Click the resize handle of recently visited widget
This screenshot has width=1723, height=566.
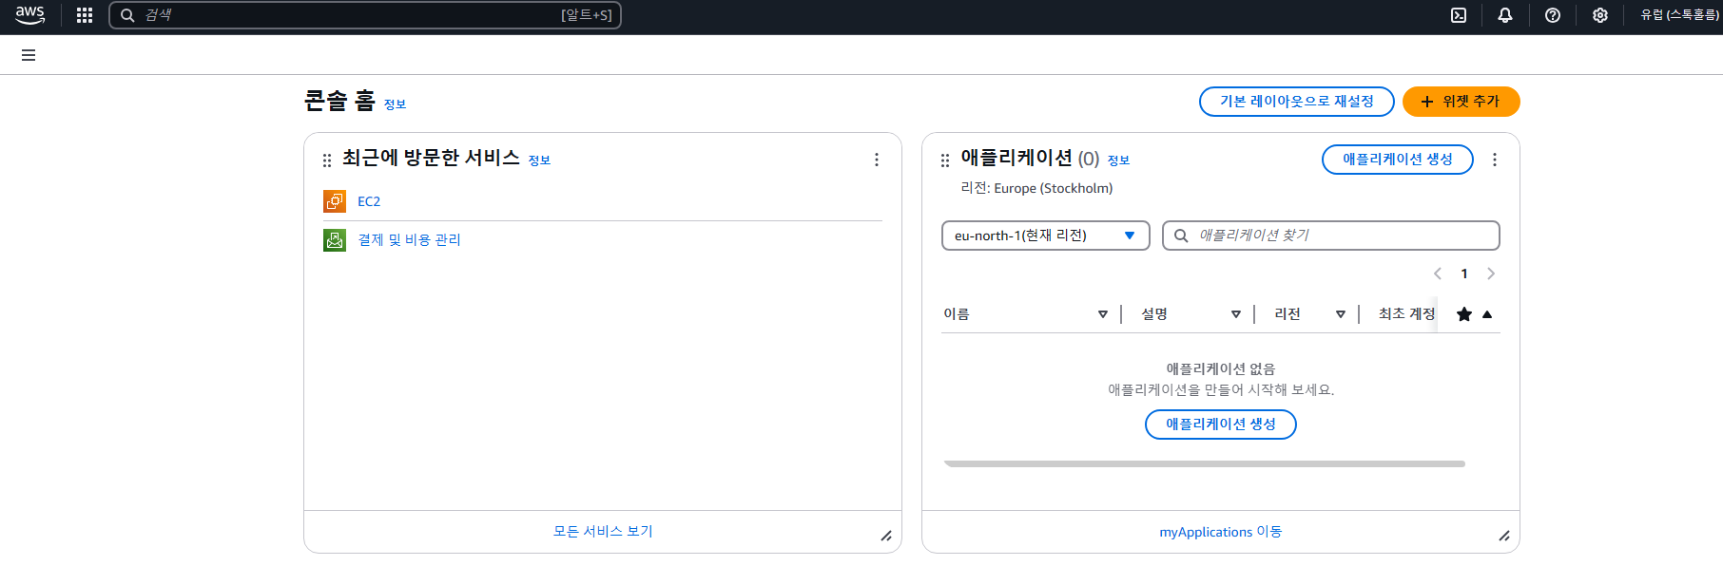(x=886, y=536)
